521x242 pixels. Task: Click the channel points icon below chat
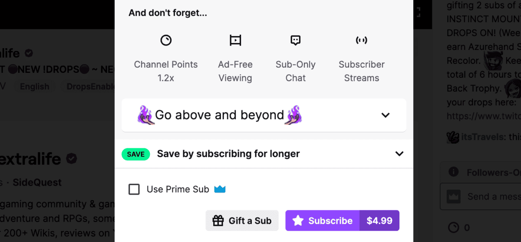(x=453, y=227)
